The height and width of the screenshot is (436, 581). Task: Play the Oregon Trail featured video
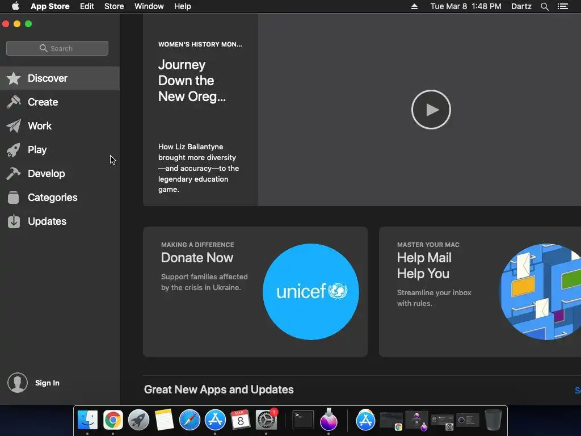[x=431, y=110]
